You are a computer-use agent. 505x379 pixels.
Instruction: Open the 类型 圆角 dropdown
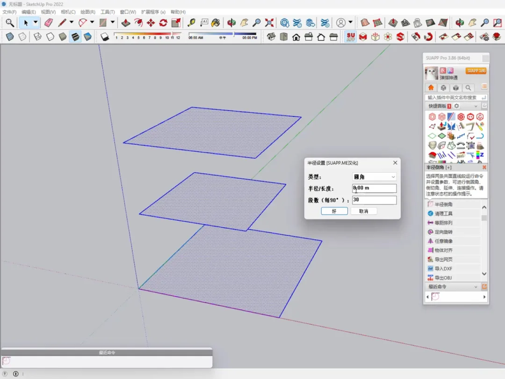pos(374,177)
